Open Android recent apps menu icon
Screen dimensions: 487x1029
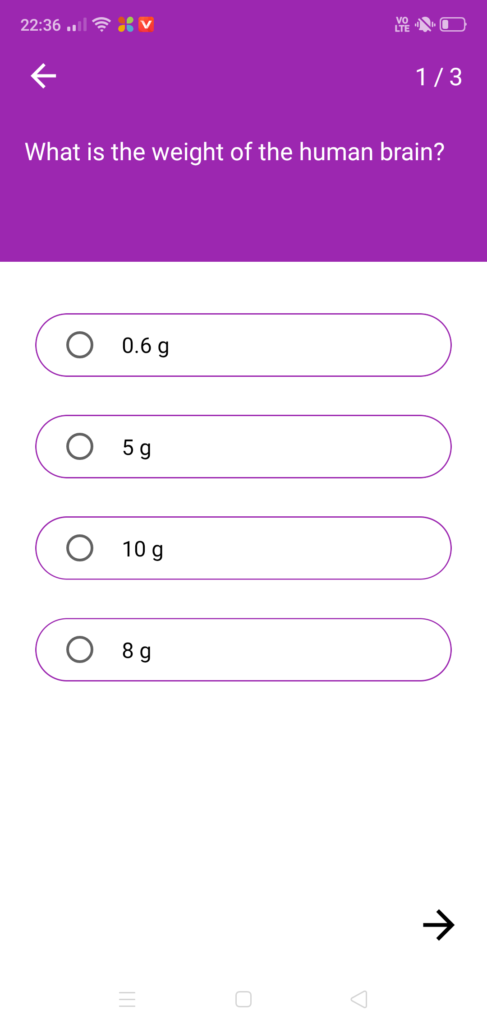coord(127,999)
